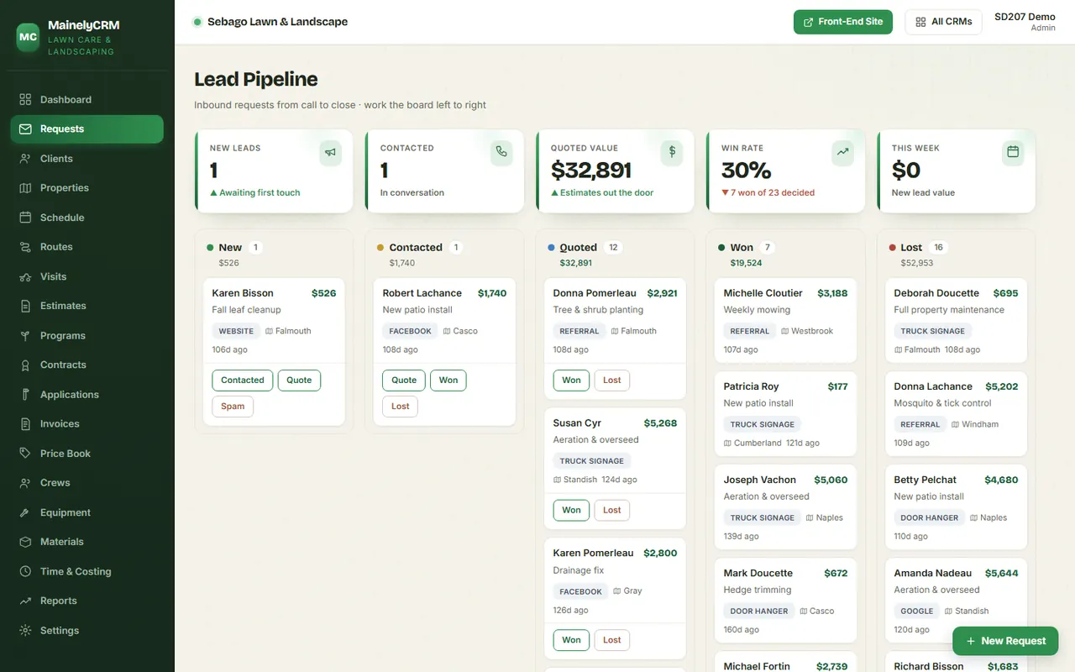
Task: Mark Robert Lachance as Lost
Action: 401,407
